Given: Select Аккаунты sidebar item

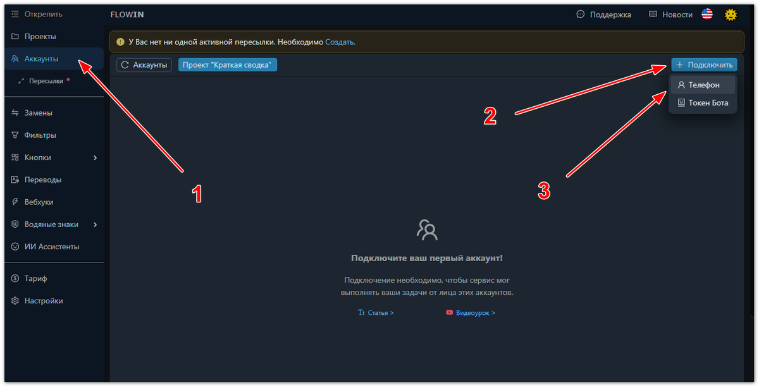Looking at the screenshot, I should (x=54, y=58).
